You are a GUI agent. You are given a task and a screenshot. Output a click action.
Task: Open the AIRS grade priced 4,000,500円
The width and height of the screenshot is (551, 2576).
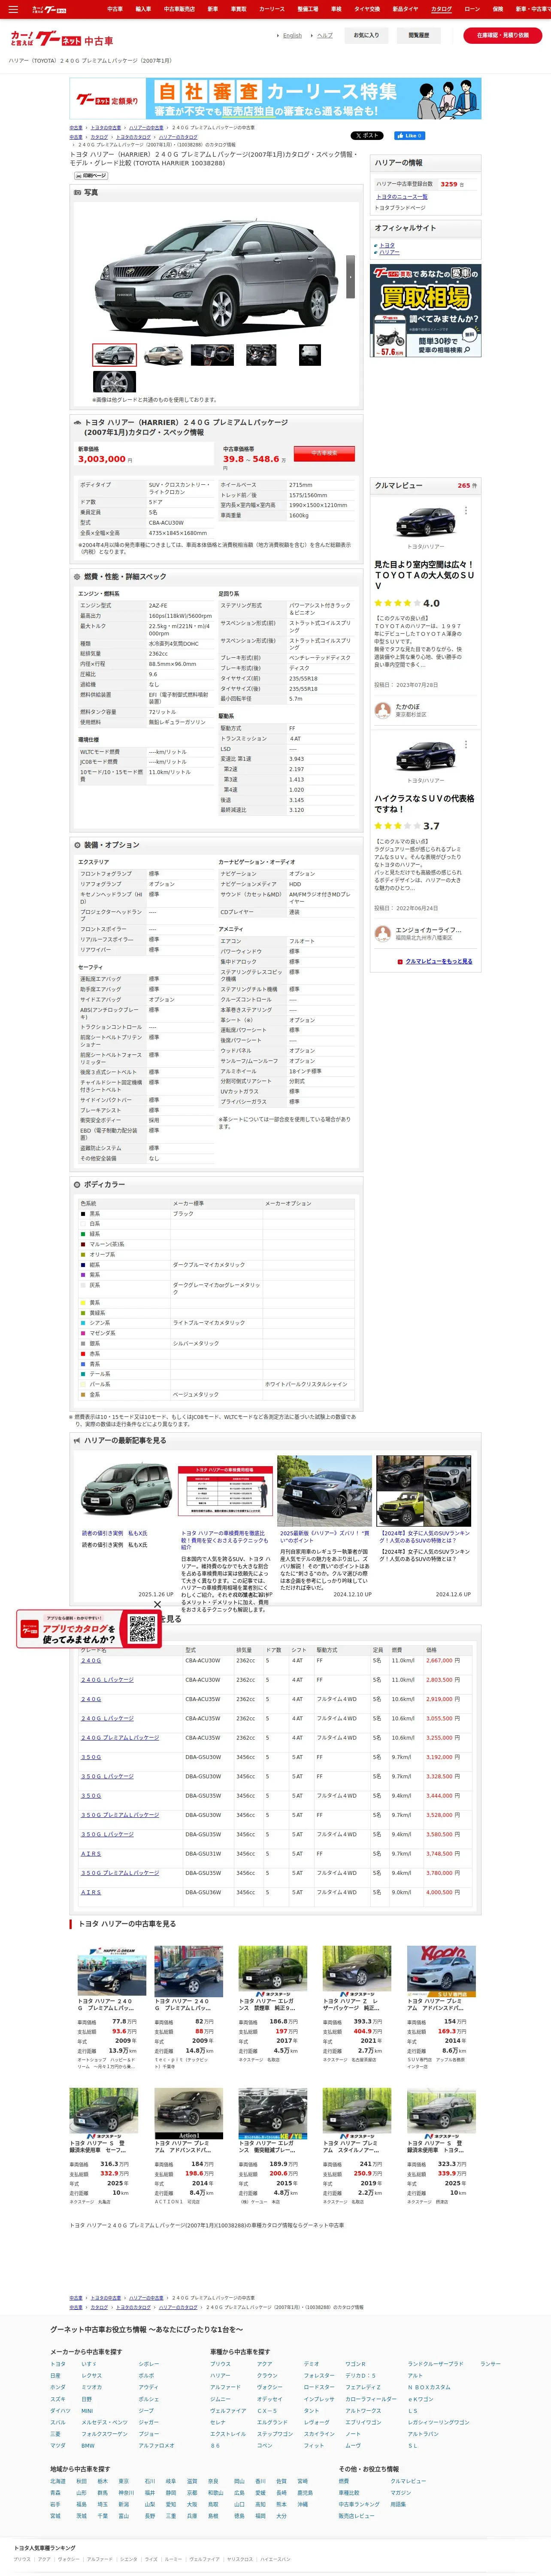pyautogui.click(x=91, y=1892)
